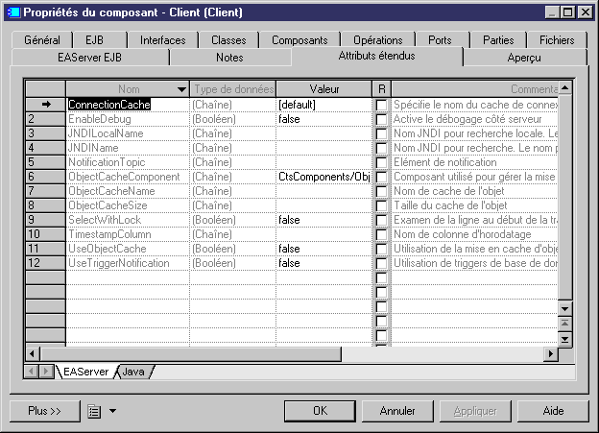Open the Java sheet tab
Image resolution: width=599 pixels, height=433 pixels.
(x=132, y=372)
